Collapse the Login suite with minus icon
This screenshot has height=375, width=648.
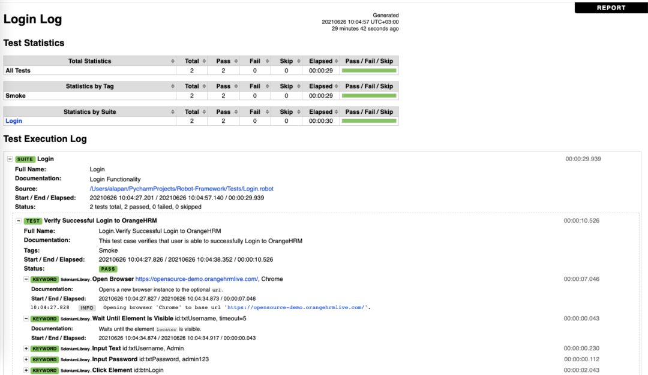(x=10, y=159)
